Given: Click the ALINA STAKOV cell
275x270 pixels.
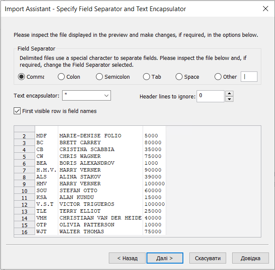Looking at the screenshot, I should click(x=100, y=177).
